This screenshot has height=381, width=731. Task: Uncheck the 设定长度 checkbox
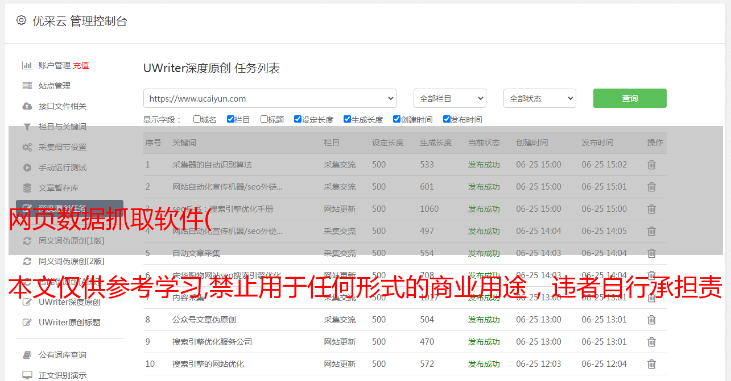298,119
